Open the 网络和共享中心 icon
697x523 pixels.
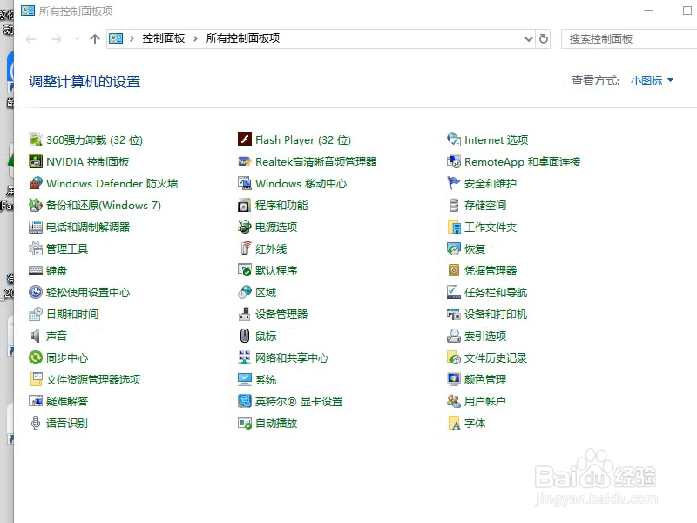[245, 357]
